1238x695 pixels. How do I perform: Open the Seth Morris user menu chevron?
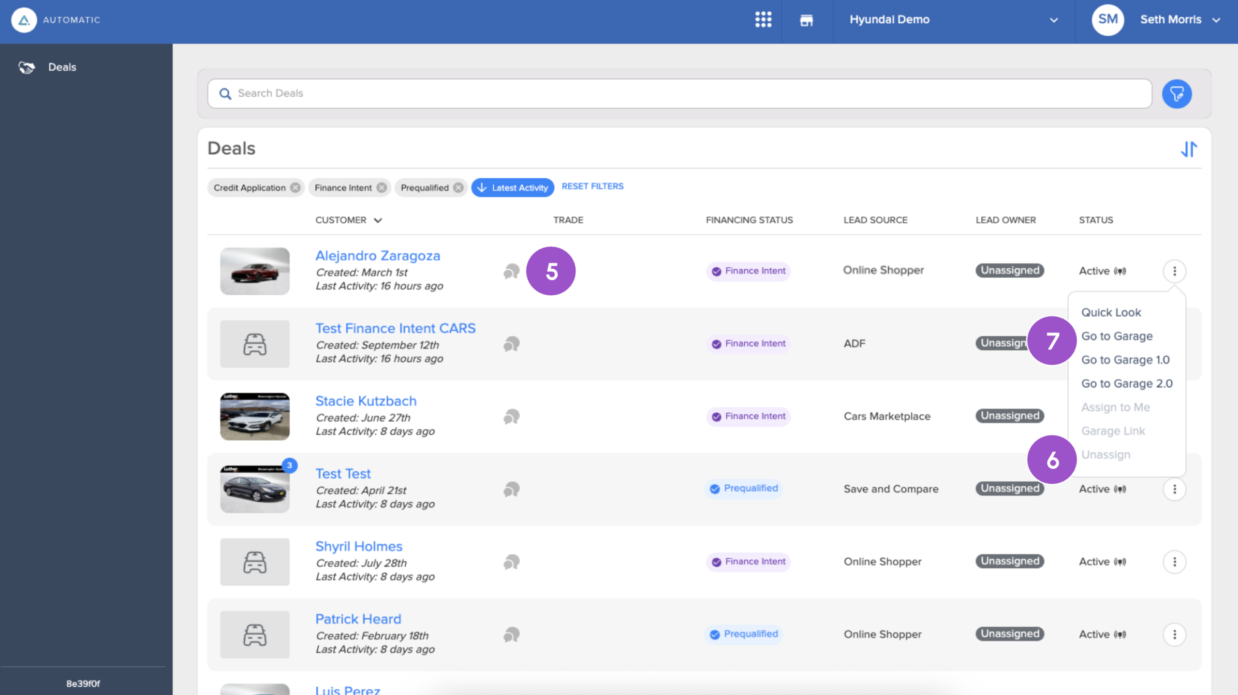(1216, 20)
